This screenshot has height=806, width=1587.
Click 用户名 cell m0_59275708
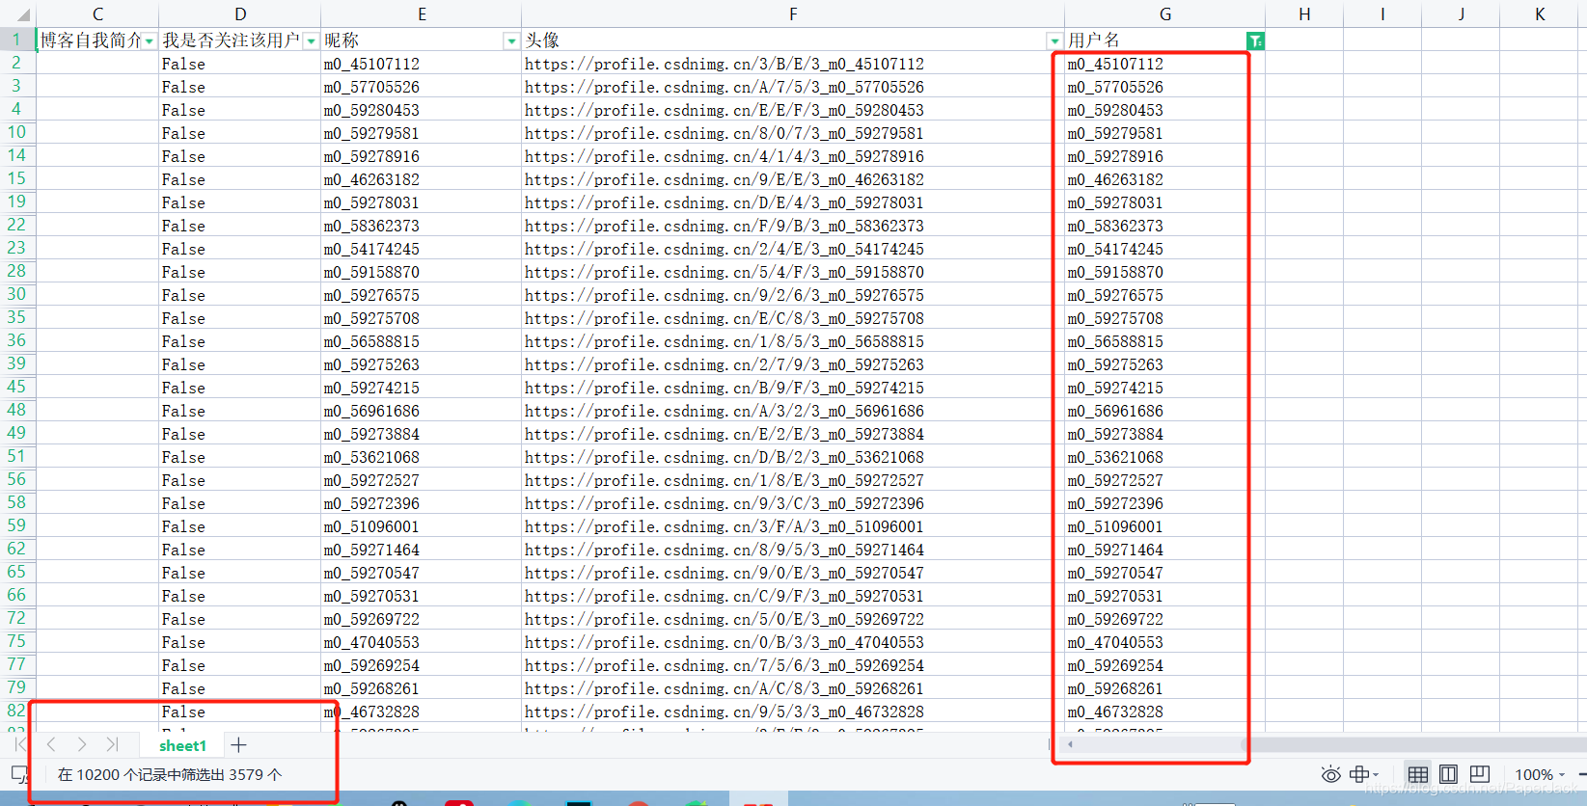(x=1164, y=318)
